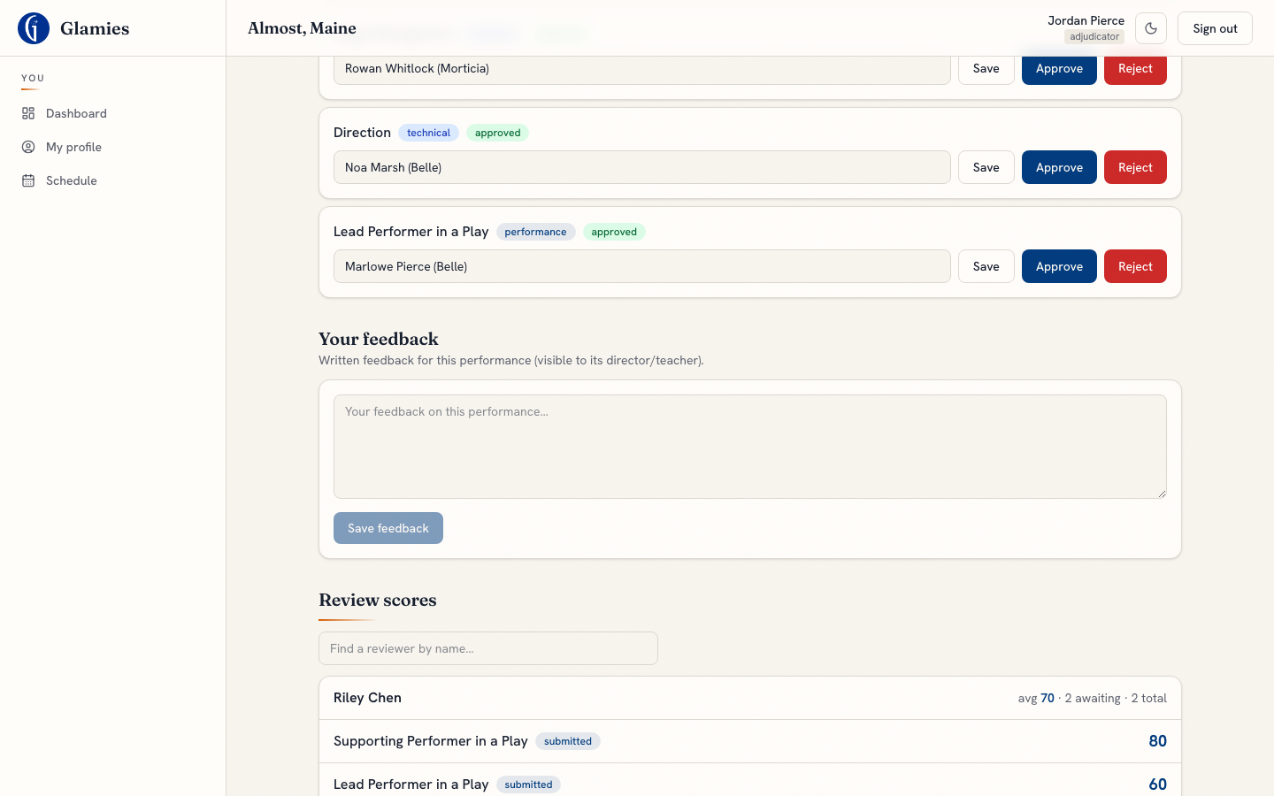Screen dimensions: 1274x796
Task: Click the performance tag on Lead Performer card
Action: tap(535, 232)
